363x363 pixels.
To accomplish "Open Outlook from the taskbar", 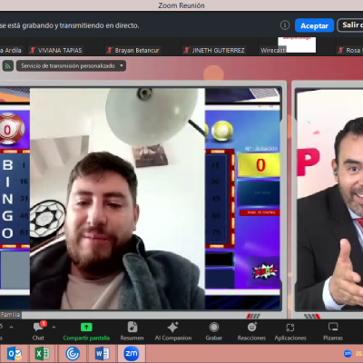I will click(x=15, y=354).
